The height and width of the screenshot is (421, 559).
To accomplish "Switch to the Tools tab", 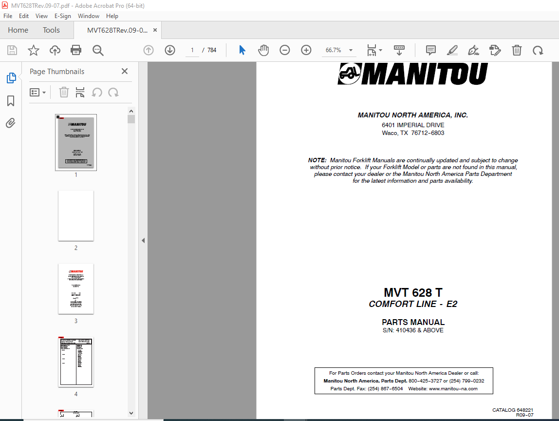I will [51, 30].
